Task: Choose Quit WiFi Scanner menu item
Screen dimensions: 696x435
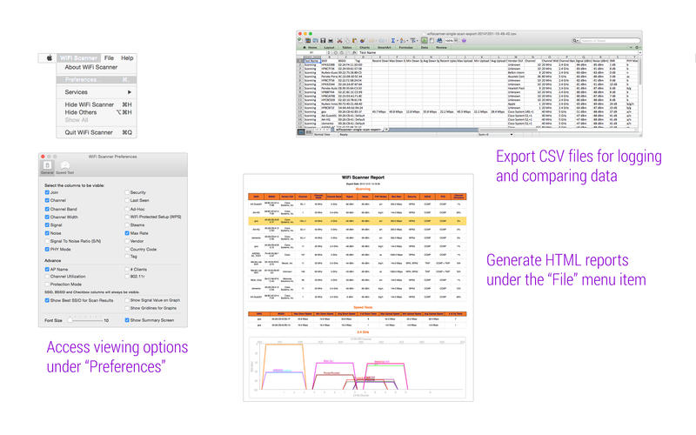Action: pyautogui.click(x=97, y=132)
